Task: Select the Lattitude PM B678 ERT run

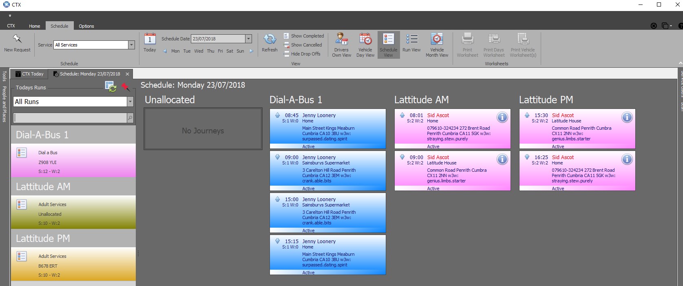Action: (x=73, y=264)
